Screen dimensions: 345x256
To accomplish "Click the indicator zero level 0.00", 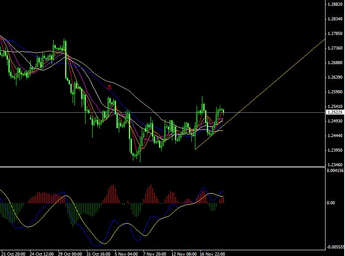I will point(331,203).
